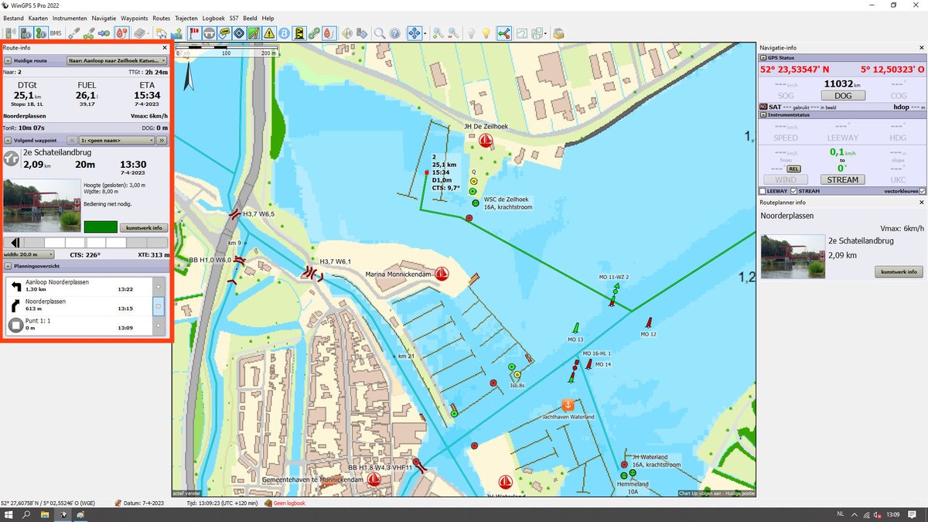
Task: Open the Kaarten menu
Action: (x=38, y=18)
